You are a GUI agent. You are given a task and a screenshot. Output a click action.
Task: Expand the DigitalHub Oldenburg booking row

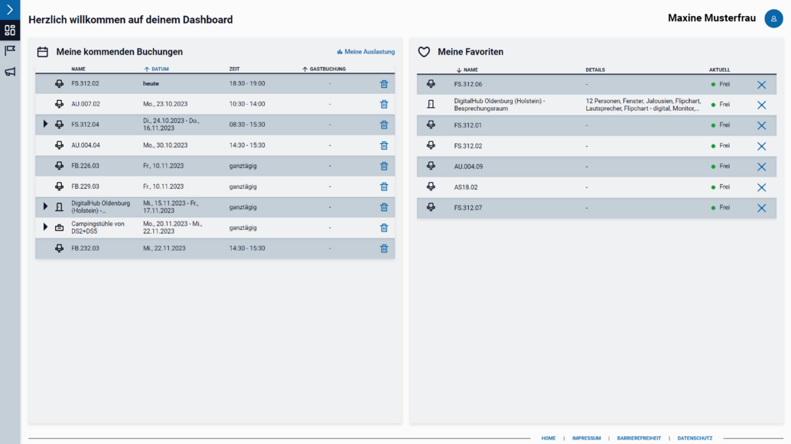pyautogui.click(x=45, y=206)
